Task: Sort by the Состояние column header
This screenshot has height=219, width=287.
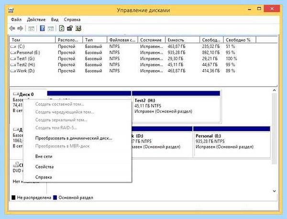Action: (x=152, y=40)
